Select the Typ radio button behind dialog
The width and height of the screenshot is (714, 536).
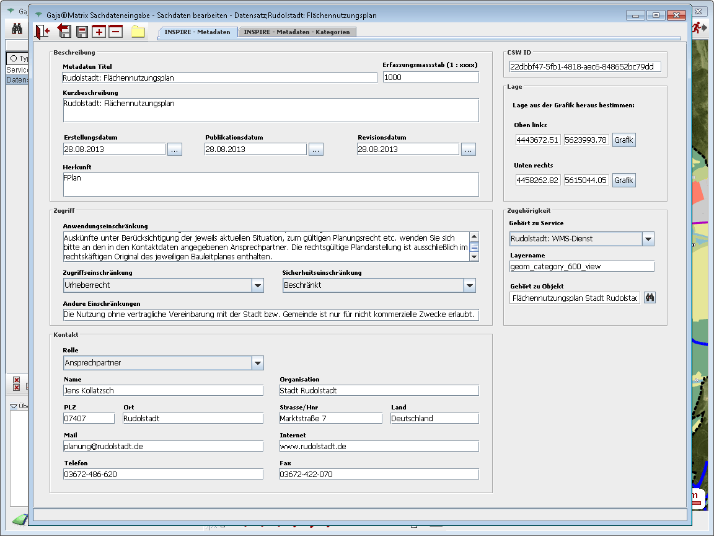pos(14,58)
